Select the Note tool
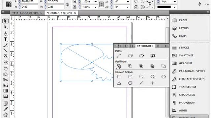This screenshot has width=211, height=118. (5, 104)
